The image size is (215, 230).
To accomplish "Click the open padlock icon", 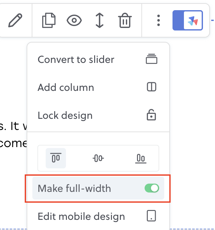I will [x=151, y=115].
